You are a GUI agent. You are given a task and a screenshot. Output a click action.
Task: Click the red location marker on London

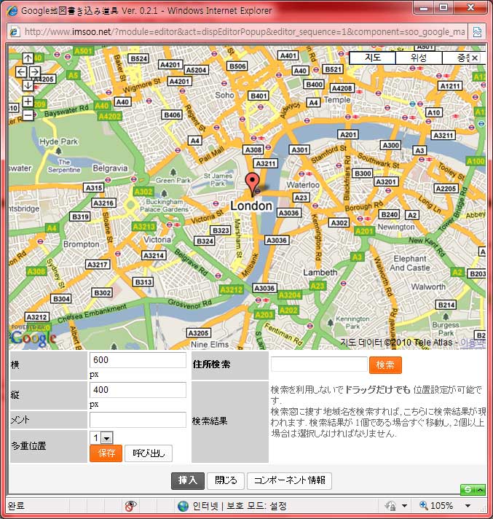(252, 184)
